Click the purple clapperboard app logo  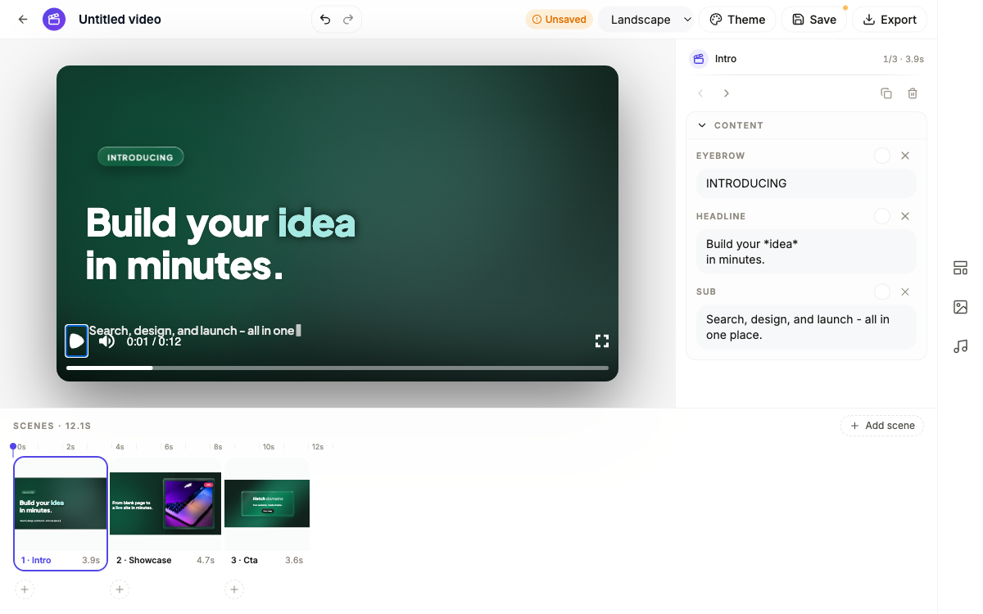click(54, 20)
